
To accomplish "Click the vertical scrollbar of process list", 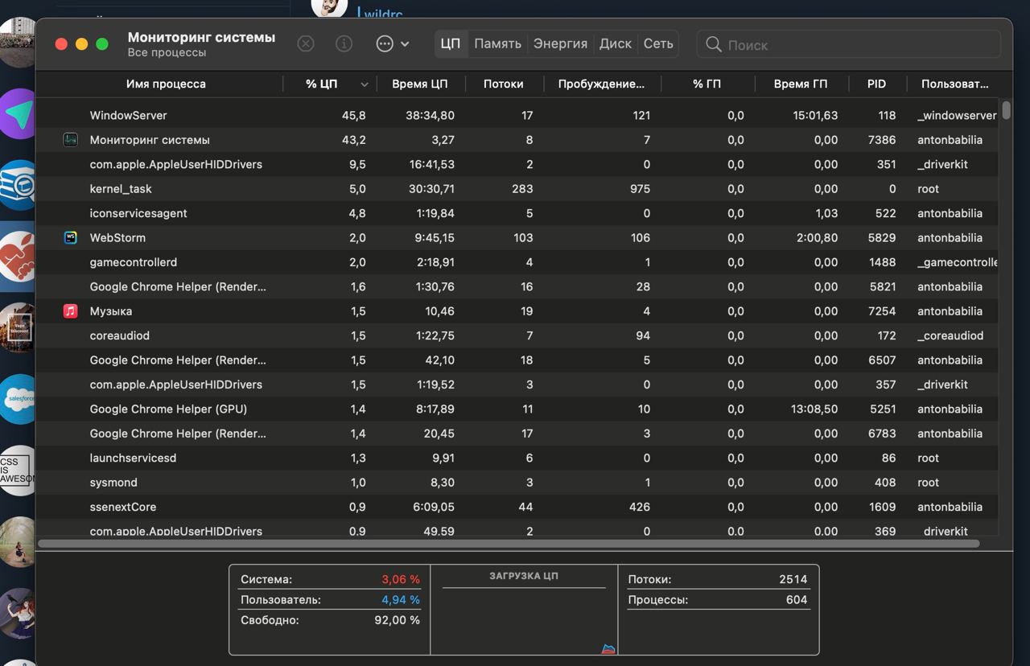I will tap(1006, 109).
